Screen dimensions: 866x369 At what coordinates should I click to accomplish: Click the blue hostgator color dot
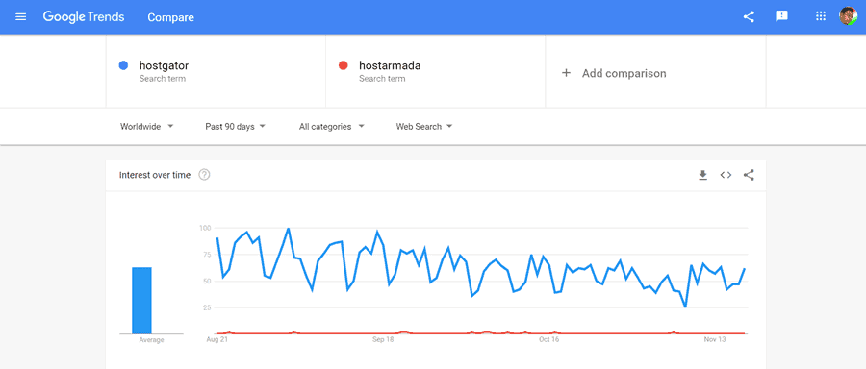[x=124, y=65]
